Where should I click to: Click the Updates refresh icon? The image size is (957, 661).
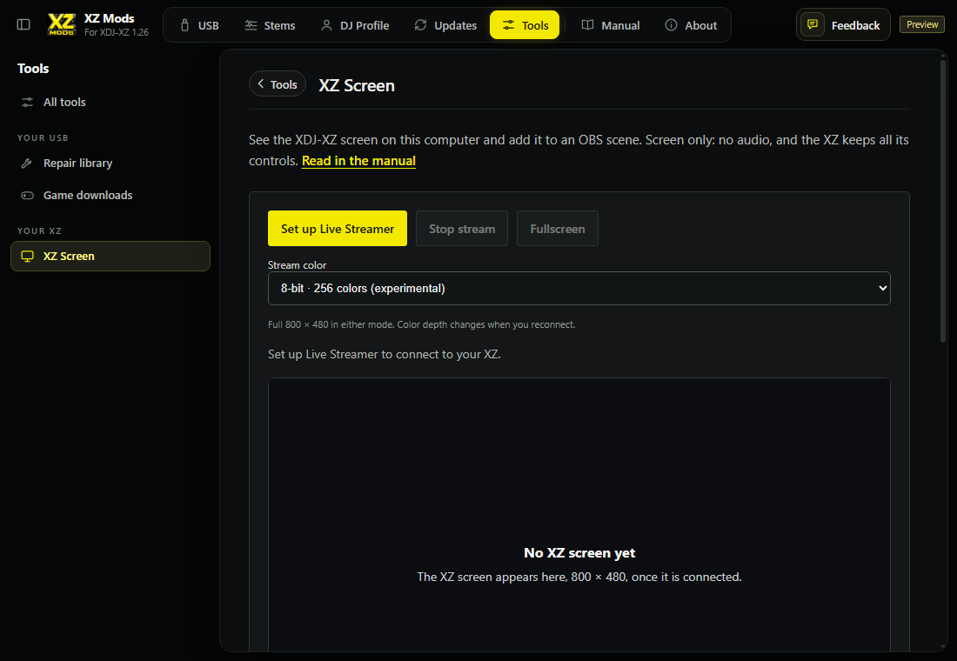click(420, 25)
